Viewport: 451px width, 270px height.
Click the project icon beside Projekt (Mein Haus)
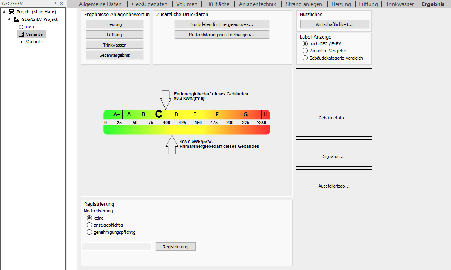[x=12, y=12]
